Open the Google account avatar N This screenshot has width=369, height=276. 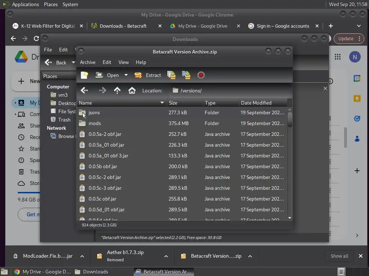(355, 57)
